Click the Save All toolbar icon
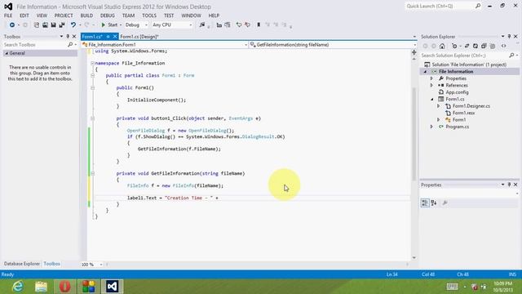This screenshot has height=294, width=522. (x=62, y=25)
